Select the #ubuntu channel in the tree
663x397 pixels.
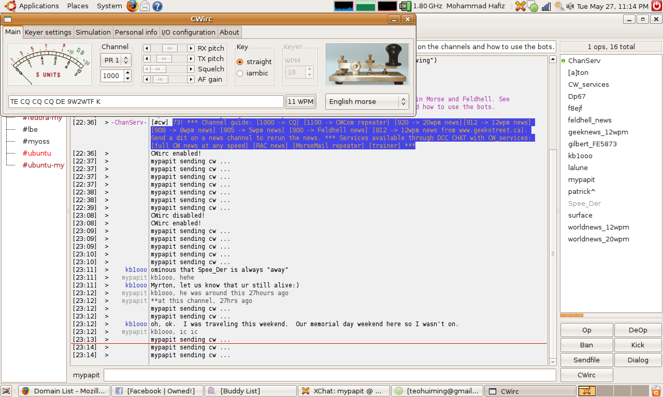click(37, 153)
